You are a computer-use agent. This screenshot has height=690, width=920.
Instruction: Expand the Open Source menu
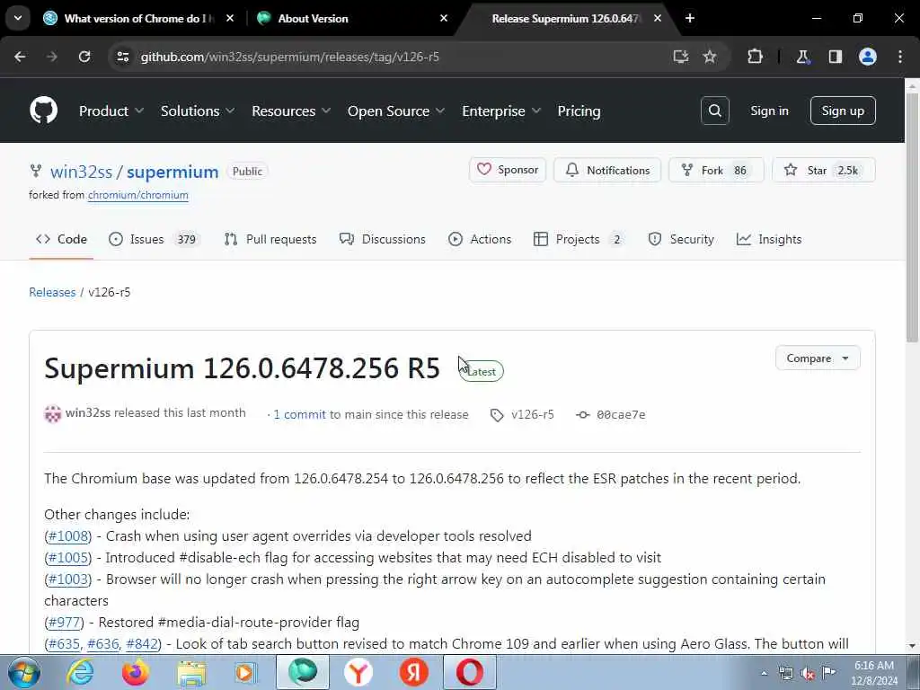click(x=396, y=111)
